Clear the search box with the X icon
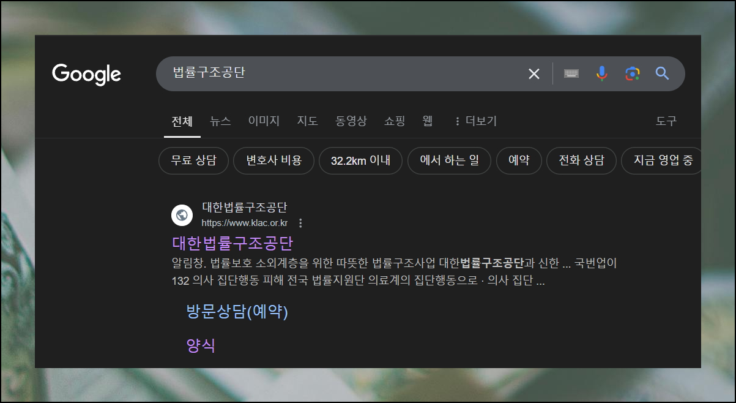 click(534, 74)
